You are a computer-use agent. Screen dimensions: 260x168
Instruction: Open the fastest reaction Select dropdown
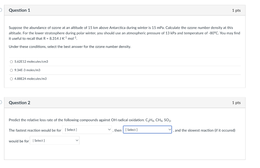coord(88,130)
